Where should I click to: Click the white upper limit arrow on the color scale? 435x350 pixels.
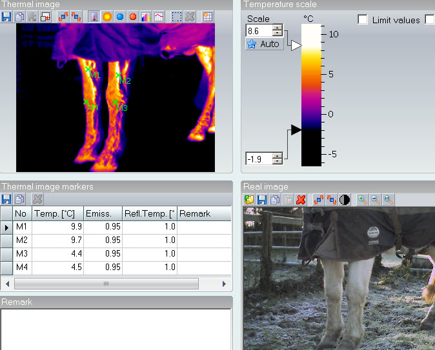tap(296, 46)
